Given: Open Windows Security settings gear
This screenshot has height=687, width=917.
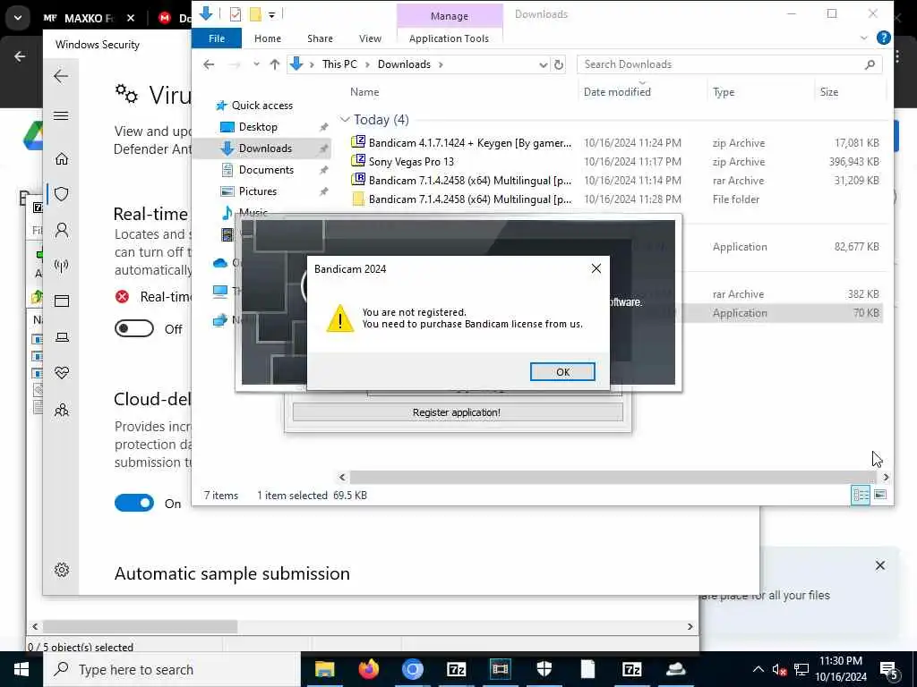Looking at the screenshot, I should 62,570.
